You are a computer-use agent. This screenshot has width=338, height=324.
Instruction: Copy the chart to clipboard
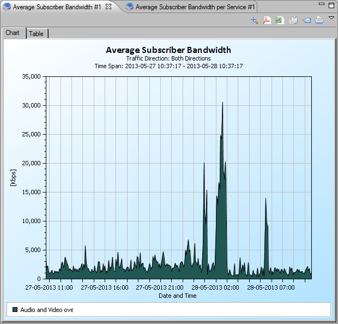coord(293,20)
